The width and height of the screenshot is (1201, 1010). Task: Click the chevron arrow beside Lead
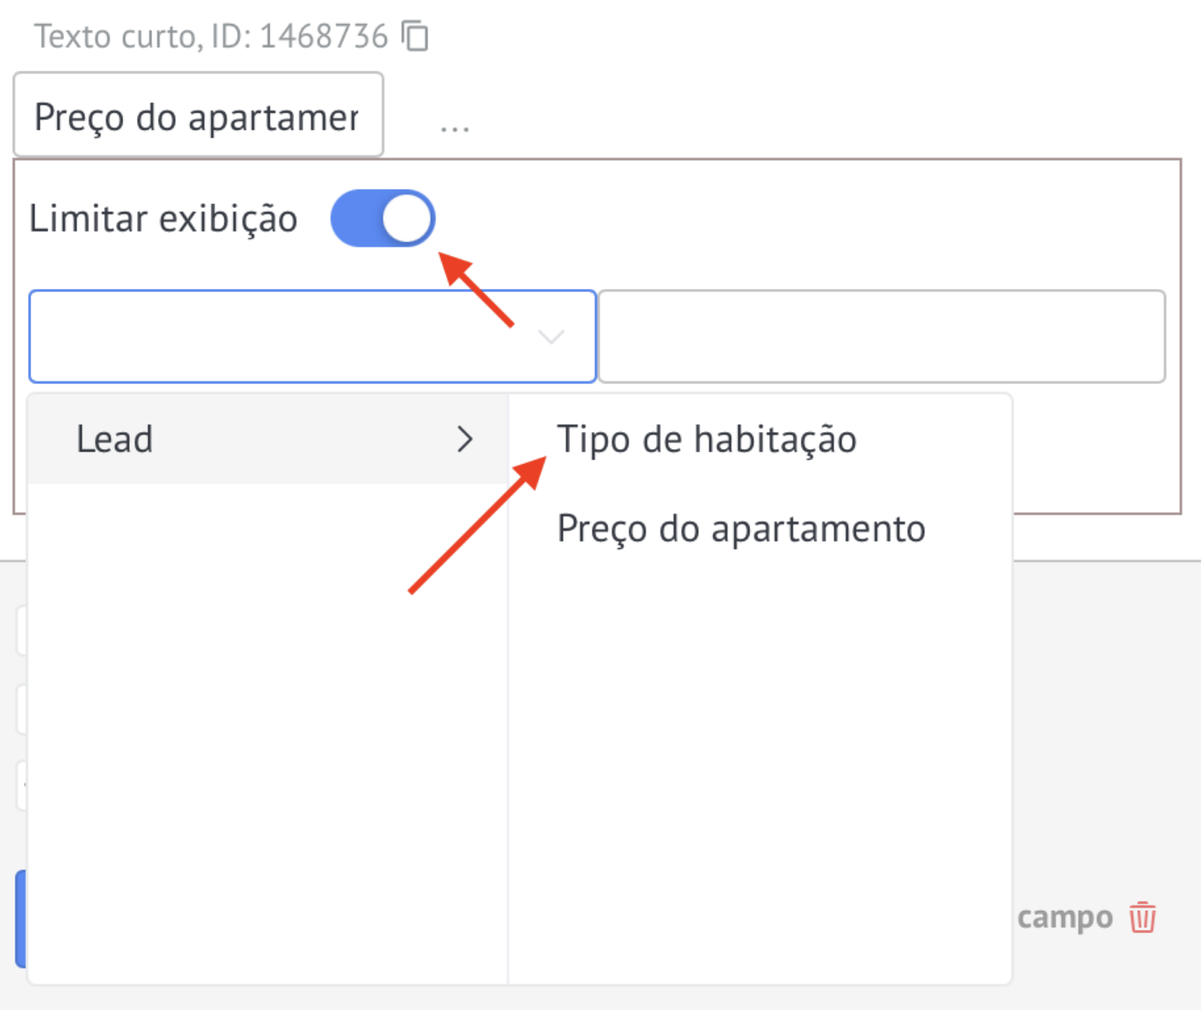[x=464, y=439]
